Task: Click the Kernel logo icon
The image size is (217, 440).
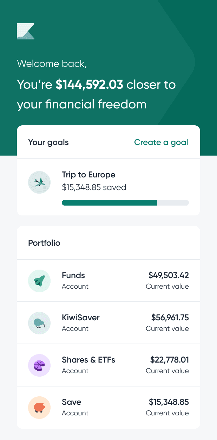Action: (x=26, y=31)
